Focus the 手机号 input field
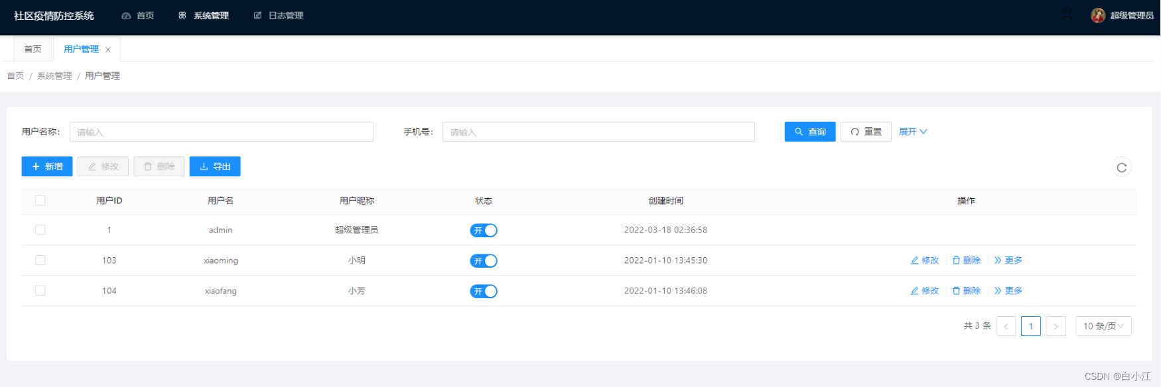Viewport: 1161px width, 387px height. click(x=598, y=132)
